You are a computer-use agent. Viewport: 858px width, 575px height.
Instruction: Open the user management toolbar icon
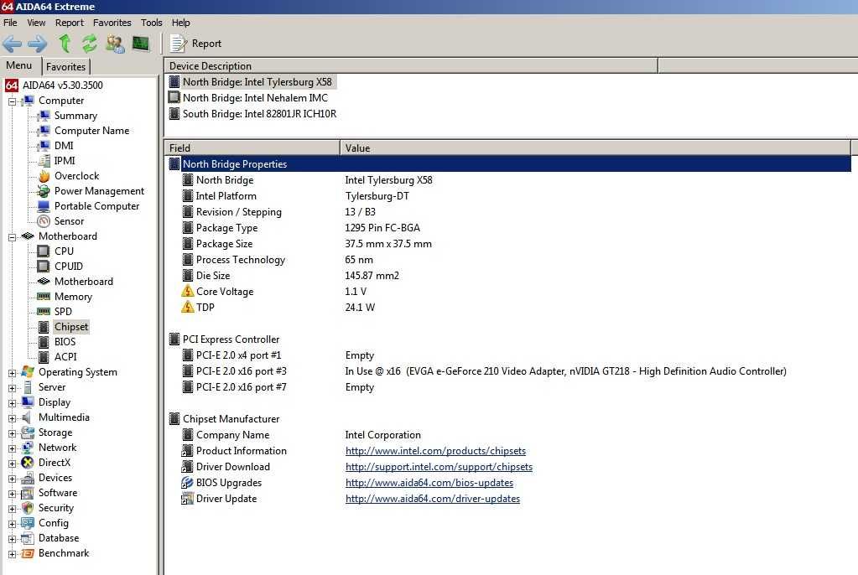[x=115, y=44]
